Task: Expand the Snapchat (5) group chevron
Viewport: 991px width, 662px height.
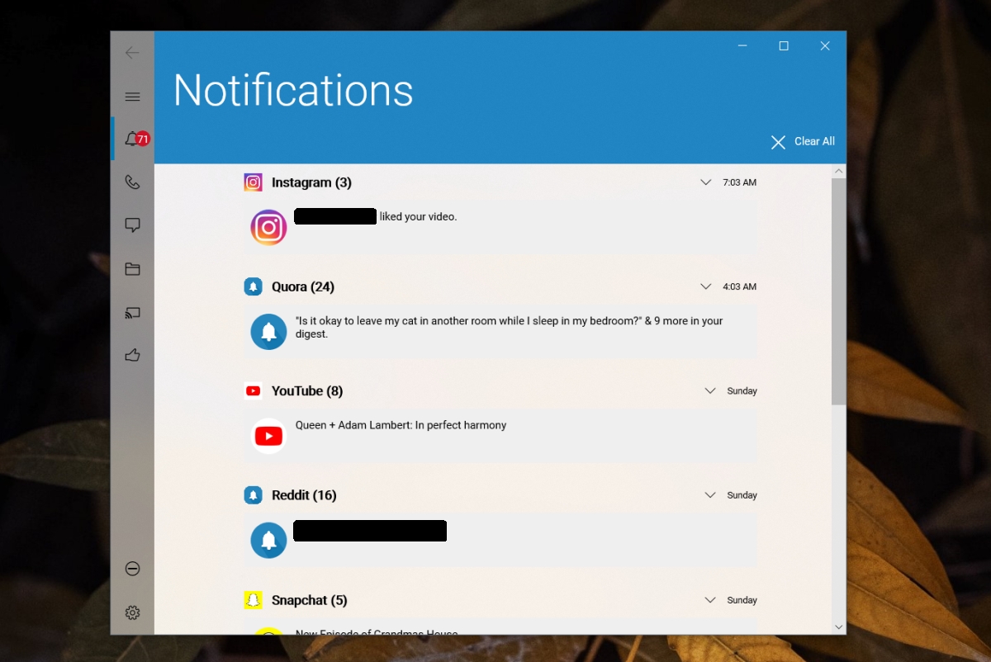Action: point(709,600)
